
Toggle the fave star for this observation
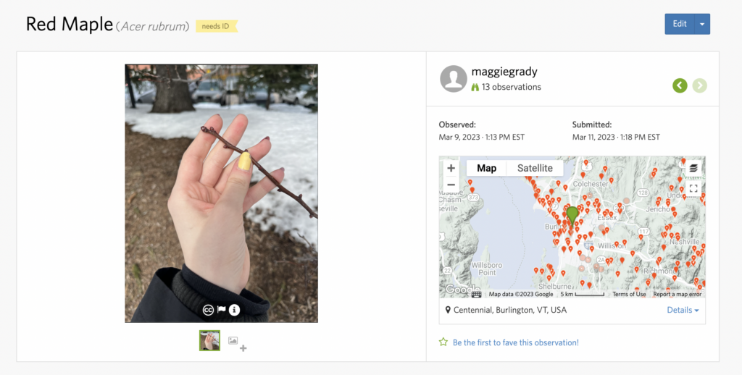443,342
